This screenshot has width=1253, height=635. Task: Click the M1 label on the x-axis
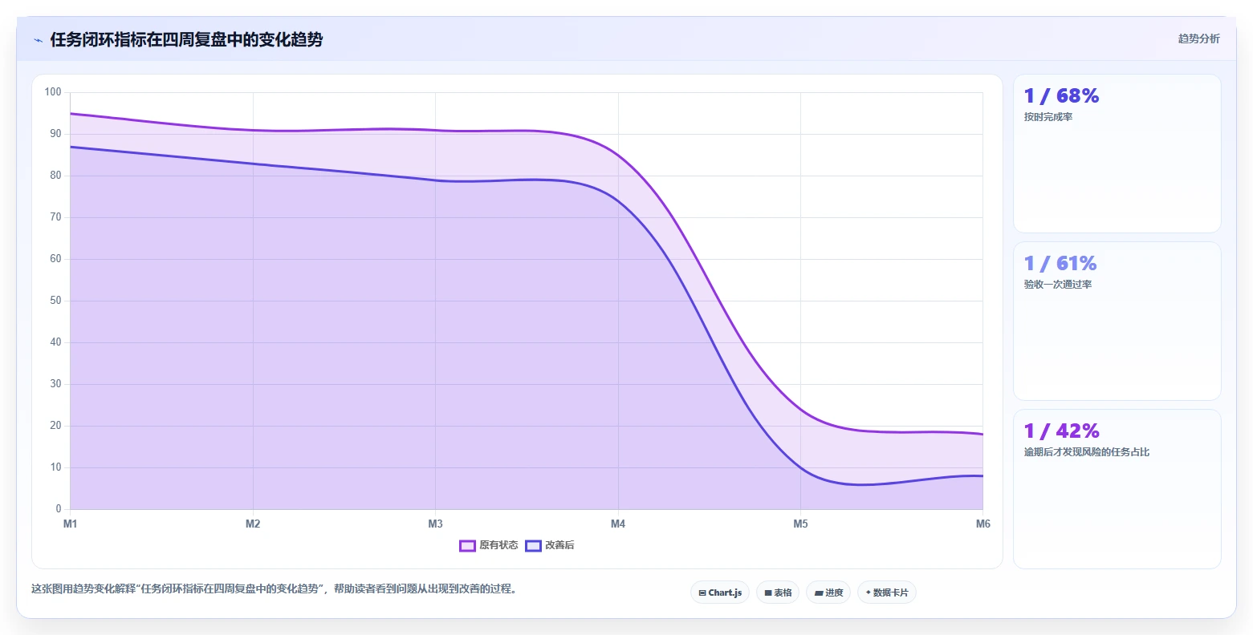[x=71, y=524]
